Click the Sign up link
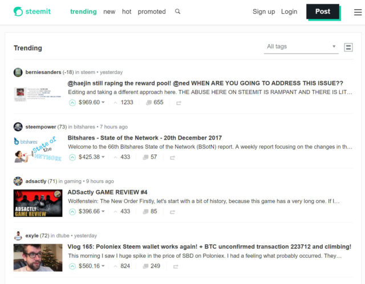The height and width of the screenshot is (284, 365). (263, 11)
